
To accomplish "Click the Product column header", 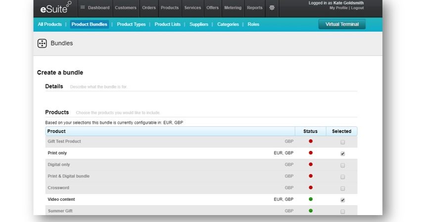I will click(x=170, y=131).
